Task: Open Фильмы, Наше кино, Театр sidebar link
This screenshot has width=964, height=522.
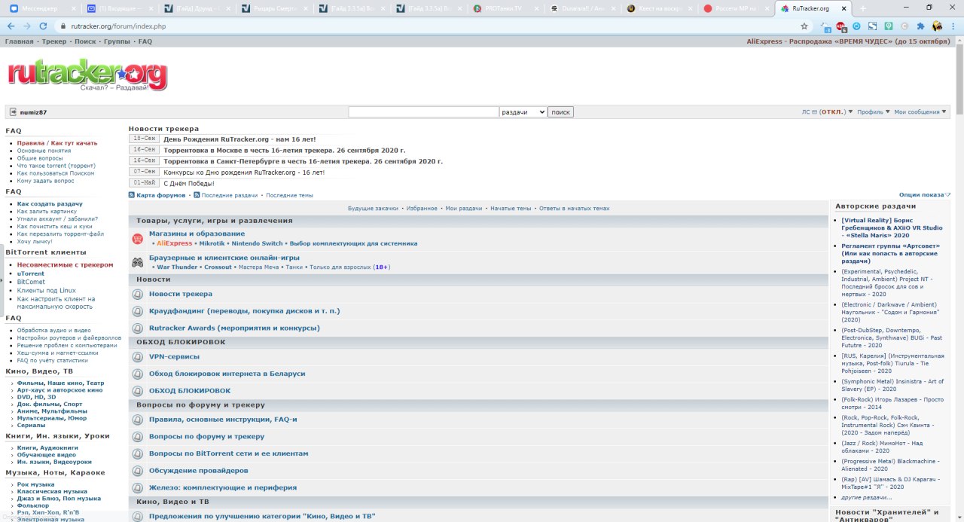Action: click(60, 383)
